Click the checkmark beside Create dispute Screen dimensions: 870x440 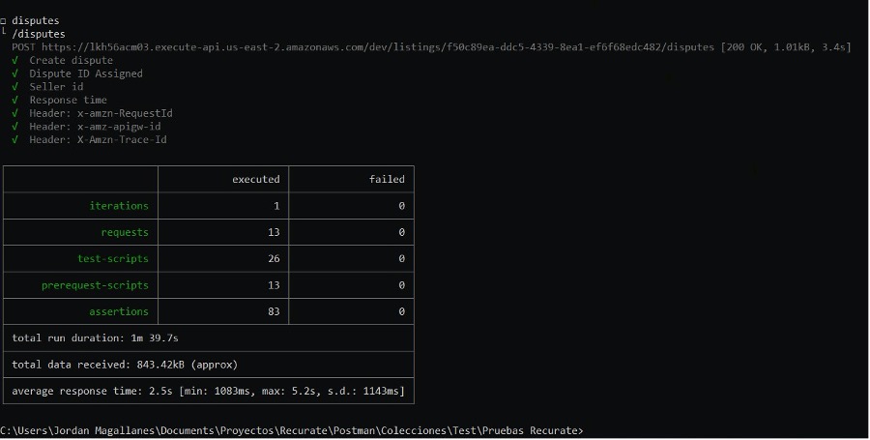(x=14, y=60)
